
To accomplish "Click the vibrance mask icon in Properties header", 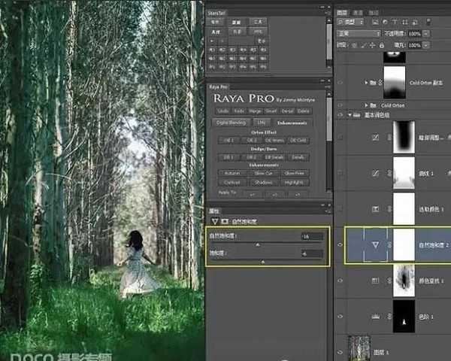I will (224, 222).
